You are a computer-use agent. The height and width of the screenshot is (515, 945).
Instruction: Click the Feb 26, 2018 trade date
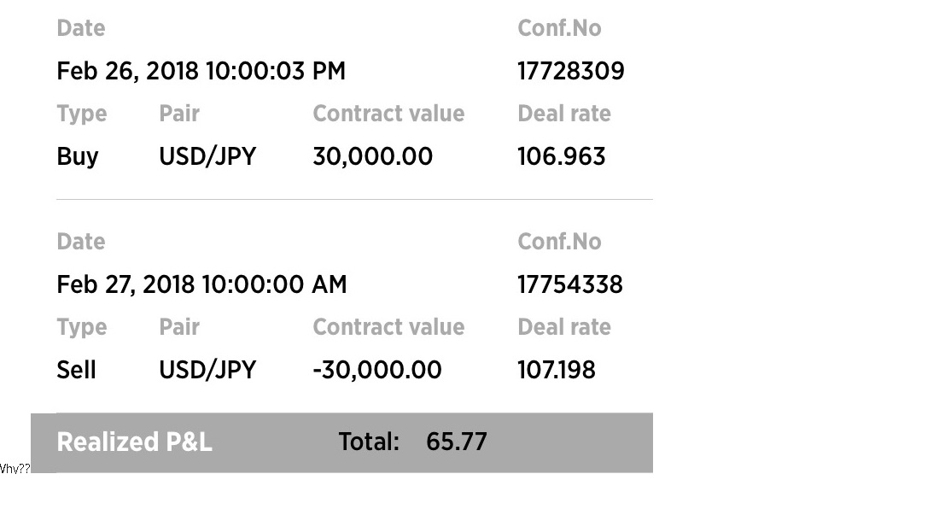201,71
